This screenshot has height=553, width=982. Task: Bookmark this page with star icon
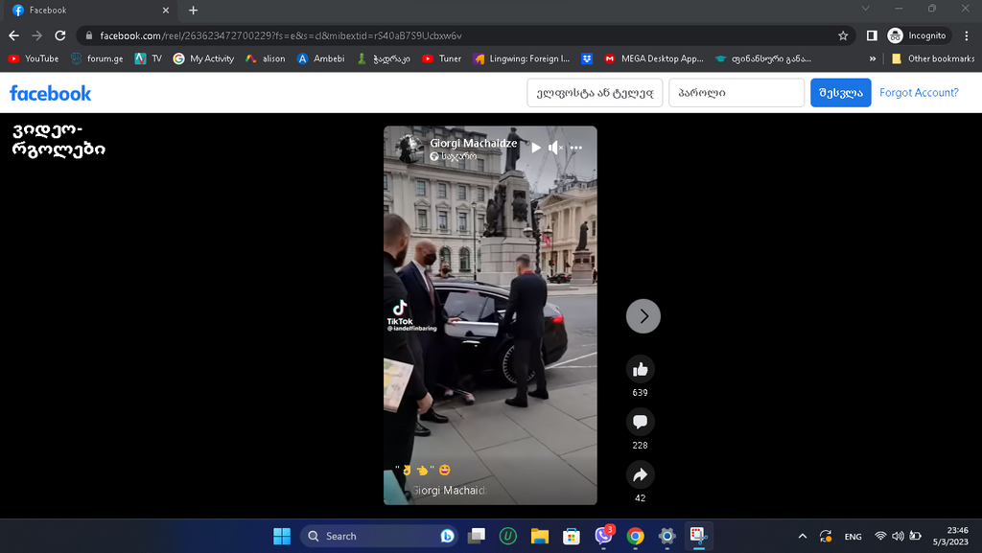843,35
